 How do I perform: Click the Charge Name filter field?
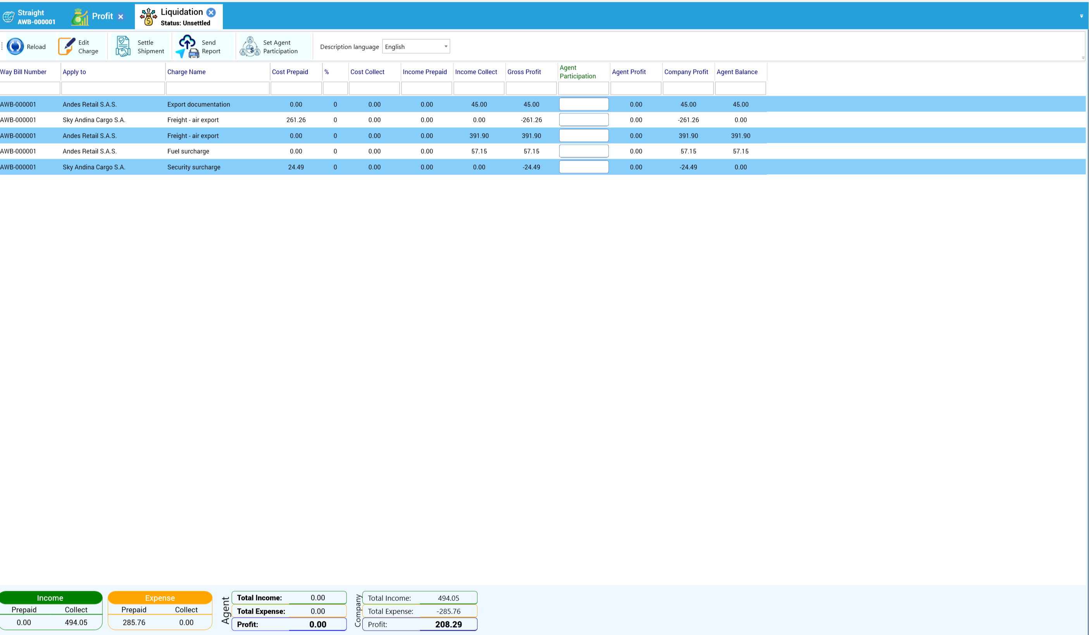(x=218, y=88)
